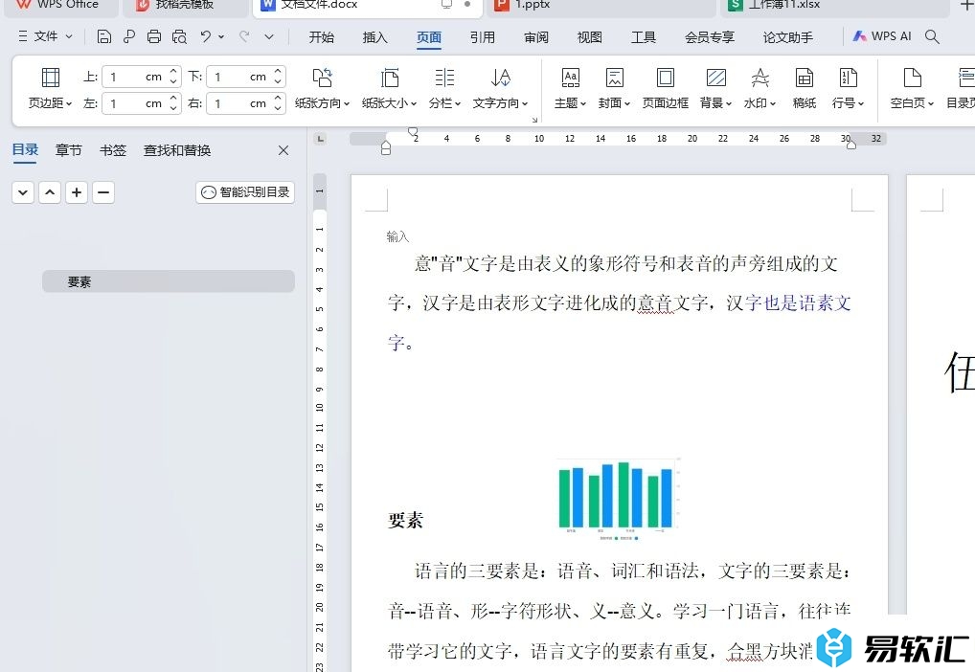Open 行号 line numbers options
The image size is (975, 672).
pos(849,88)
